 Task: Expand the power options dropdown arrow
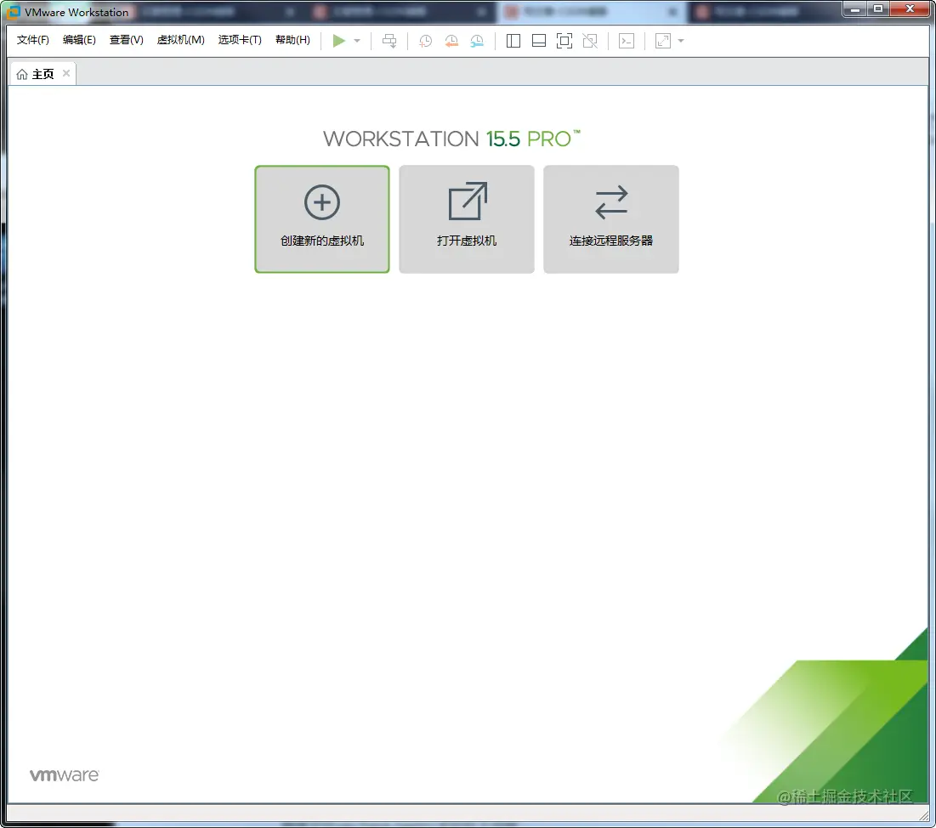pos(357,41)
